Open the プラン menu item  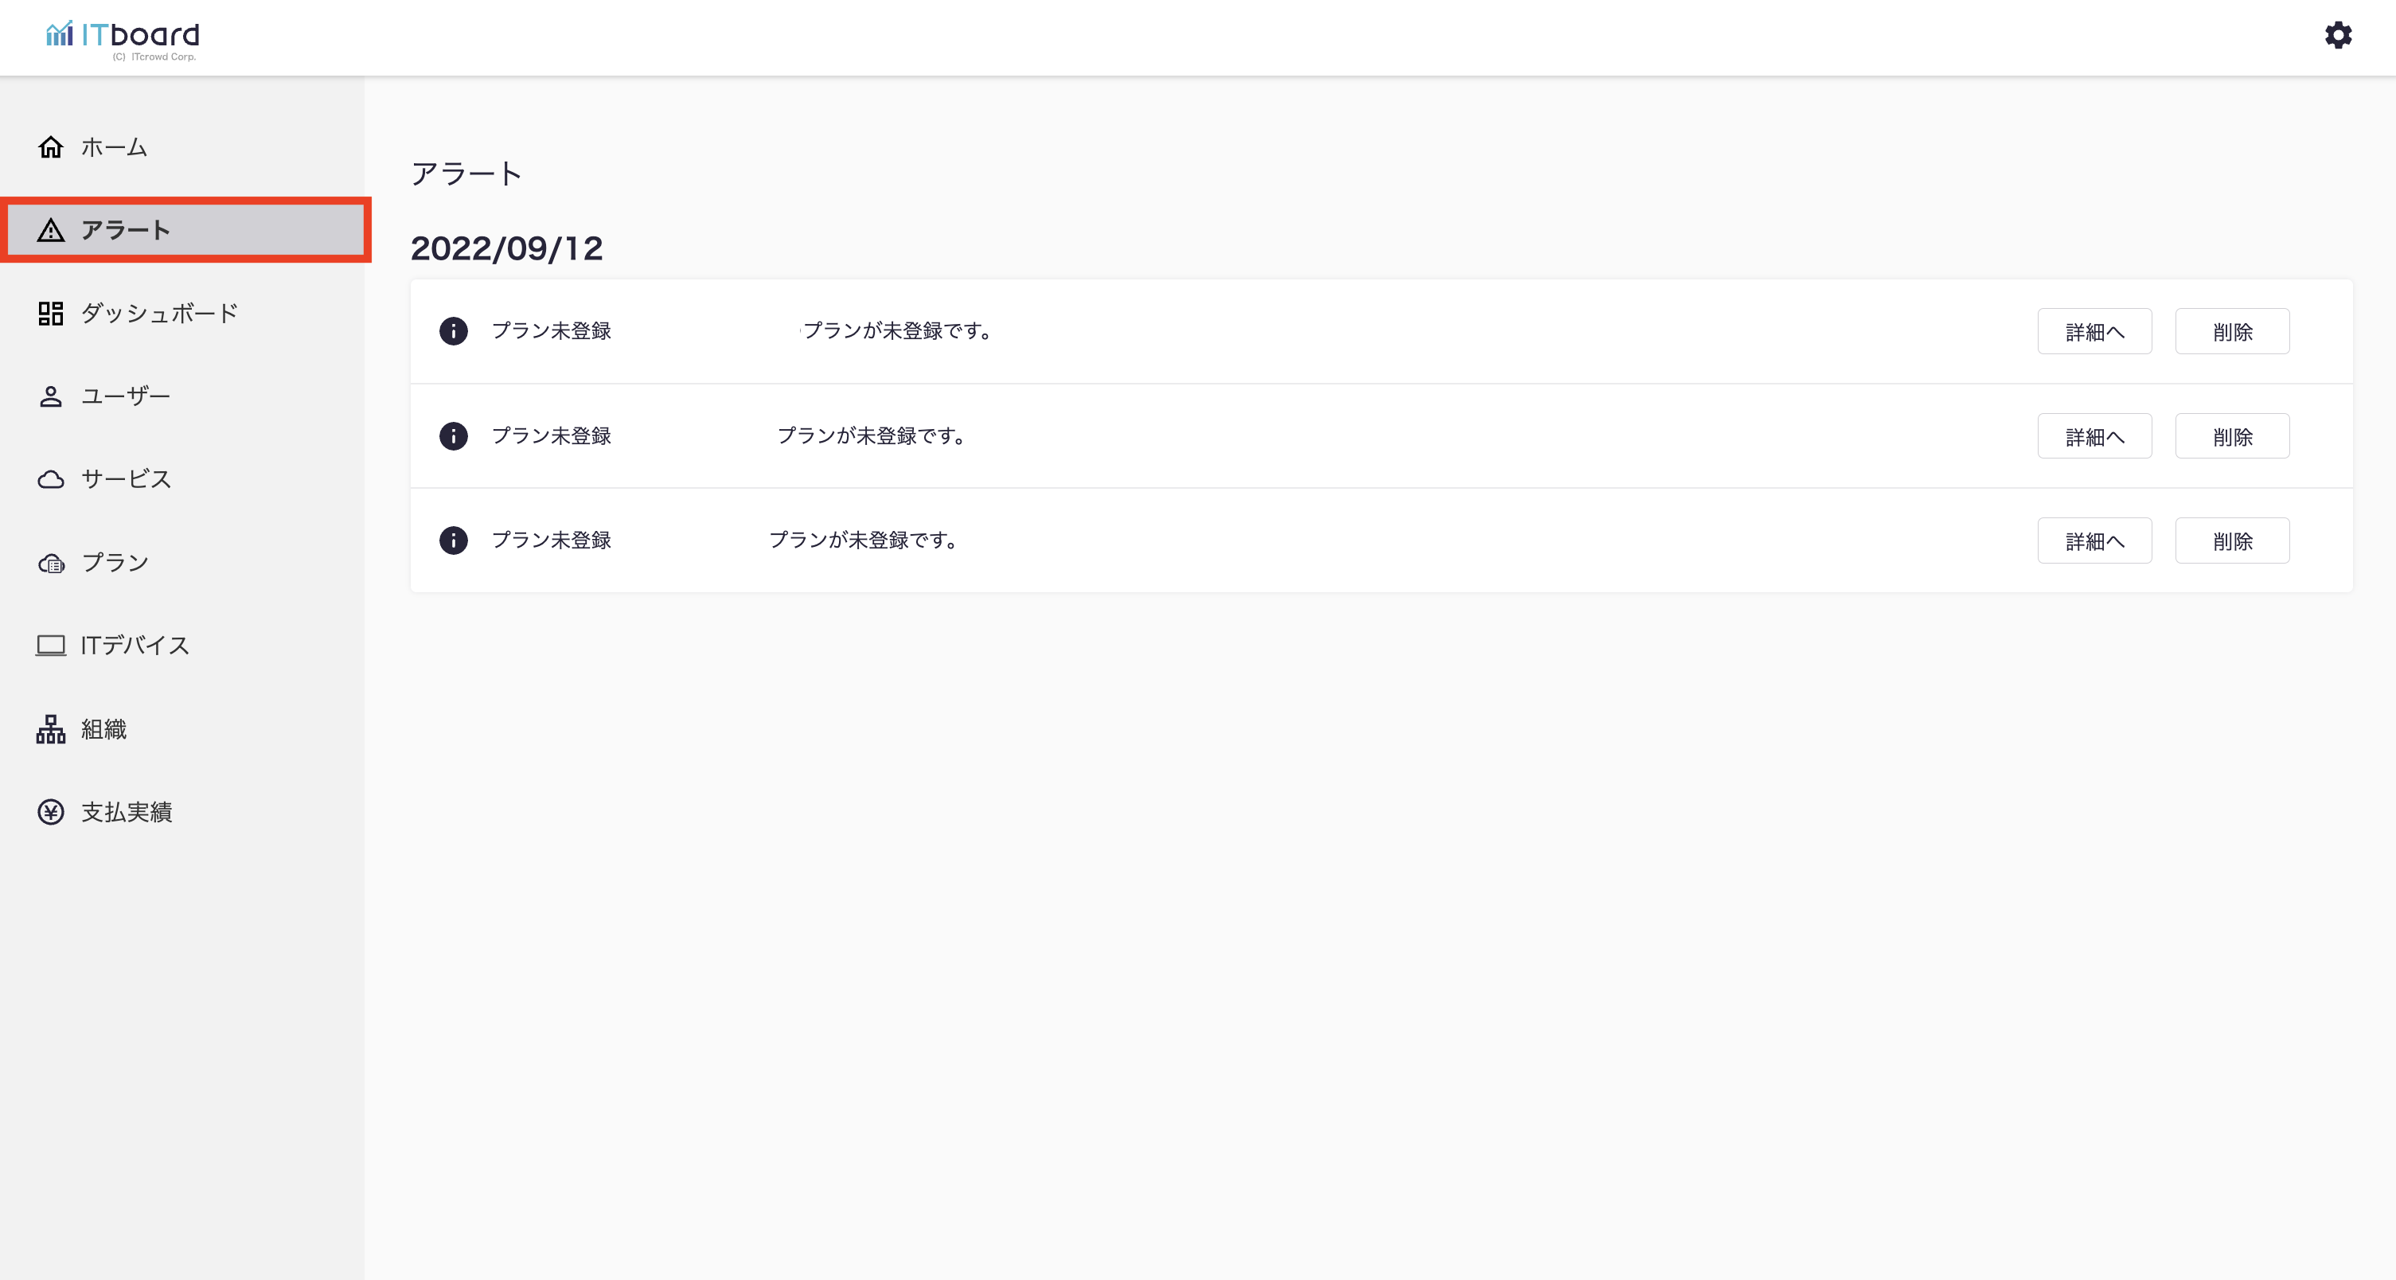pyautogui.click(x=115, y=563)
